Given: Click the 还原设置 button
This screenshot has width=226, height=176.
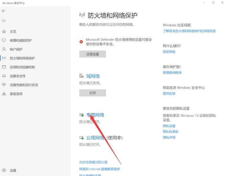Looking at the screenshot, I should (x=93, y=54).
